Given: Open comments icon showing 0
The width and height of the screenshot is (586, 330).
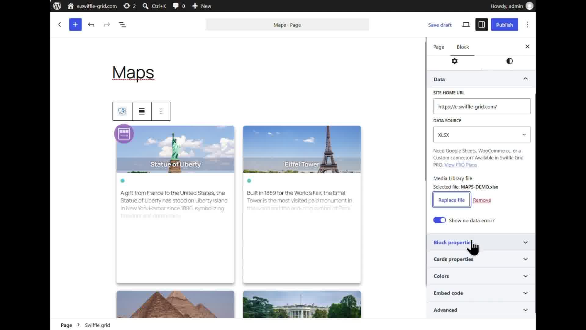Looking at the screenshot, I should [179, 6].
